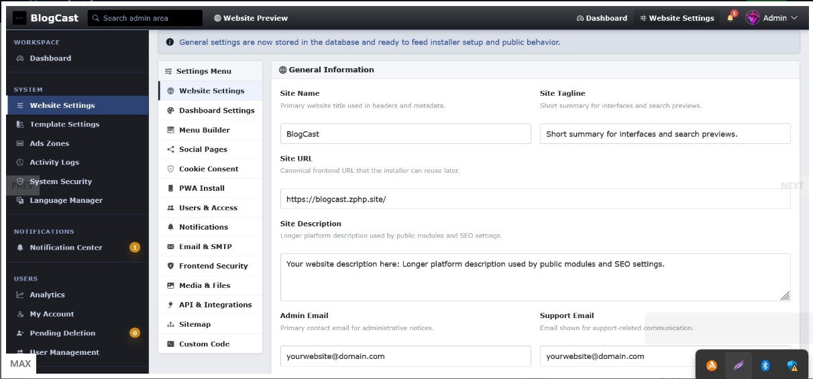
Task: Click the Analytics chart icon
Action: pyautogui.click(x=20, y=295)
